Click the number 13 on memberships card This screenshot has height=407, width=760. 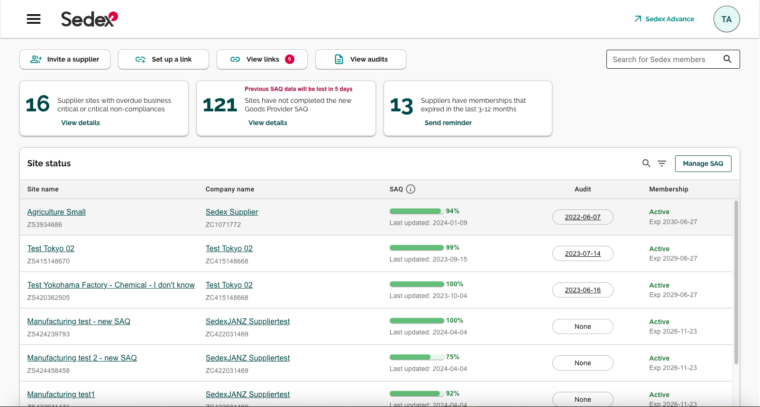tap(402, 105)
